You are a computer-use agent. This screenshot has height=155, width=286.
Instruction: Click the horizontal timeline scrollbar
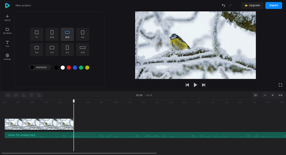pos(79,153)
